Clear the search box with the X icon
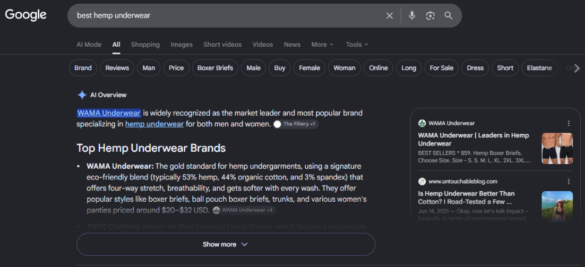This screenshot has width=585, height=267. coord(390,16)
